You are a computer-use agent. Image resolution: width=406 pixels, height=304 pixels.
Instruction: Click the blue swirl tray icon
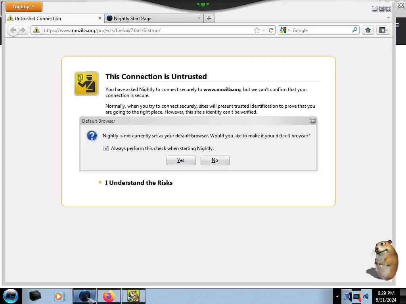pos(366,296)
